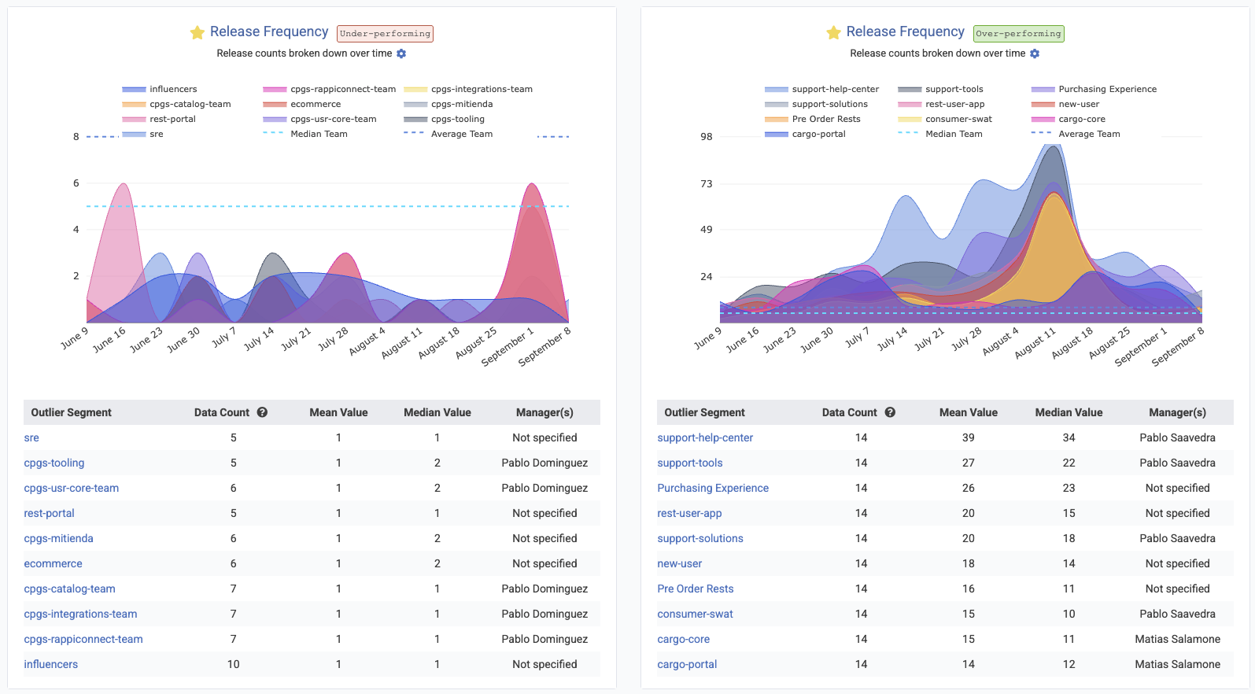Open gear settings in the Over-performing panel
The height and width of the screenshot is (694, 1255).
(x=1035, y=54)
